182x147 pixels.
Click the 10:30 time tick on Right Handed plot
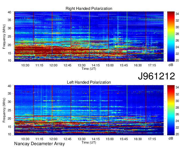pos(25,65)
